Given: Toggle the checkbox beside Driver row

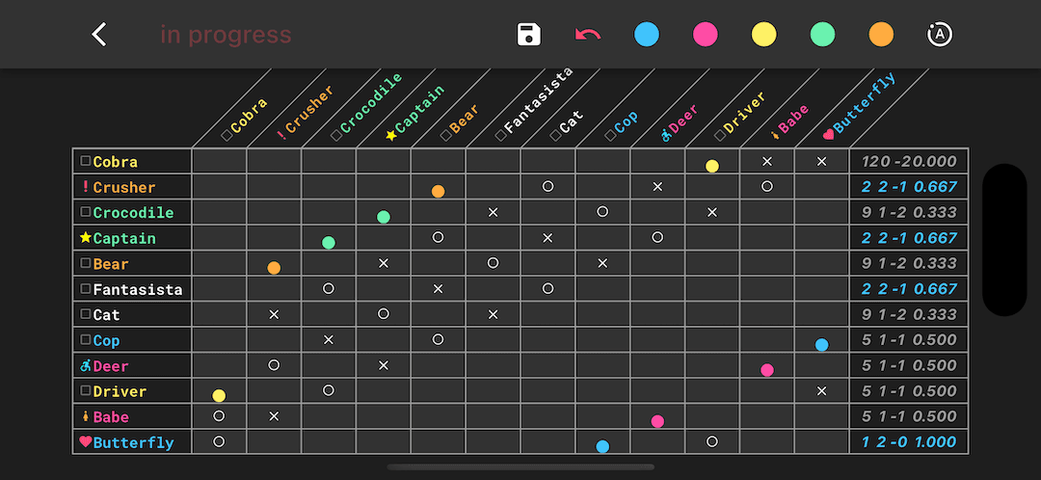Looking at the screenshot, I should click(x=85, y=390).
